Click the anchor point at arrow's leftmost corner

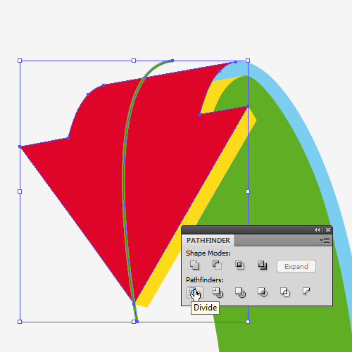point(20,146)
